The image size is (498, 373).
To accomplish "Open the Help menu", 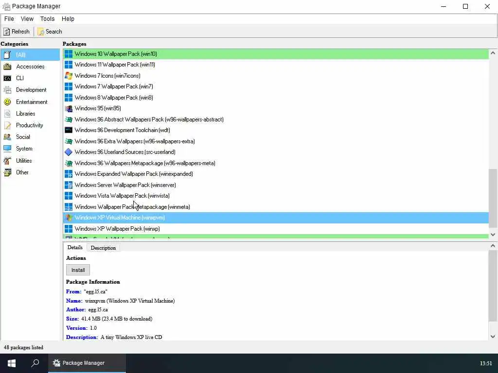I will click(68, 19).
